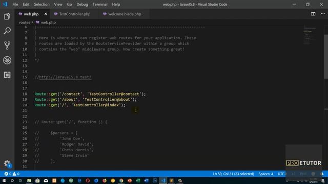Open the editor More Actions ellipsis
Image resolution: width=328 pixels, height=184 pixels.
pos(323,14)
